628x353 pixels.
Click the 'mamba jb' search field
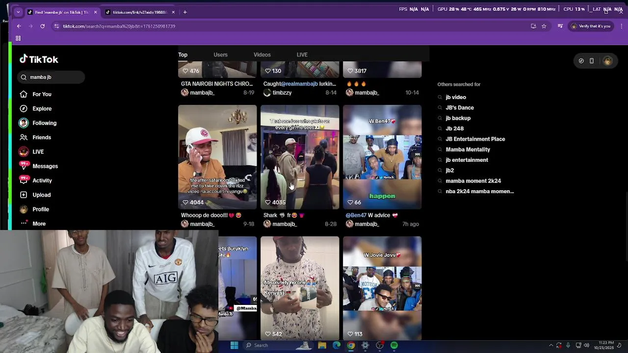coord(51,77)
